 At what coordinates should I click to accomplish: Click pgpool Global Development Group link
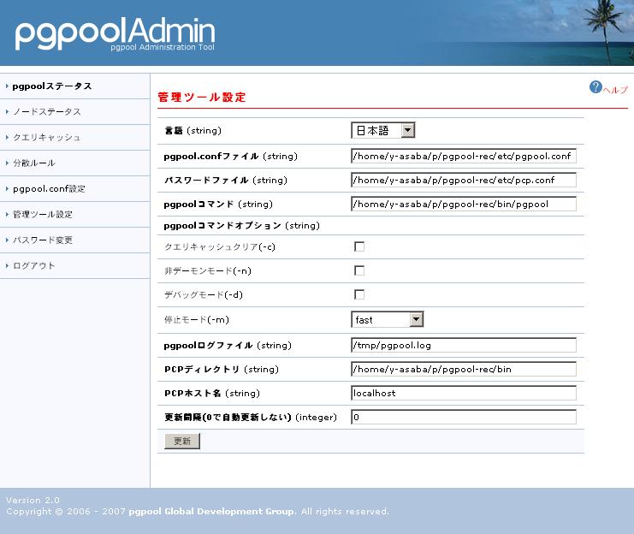(x=211, y=512)
